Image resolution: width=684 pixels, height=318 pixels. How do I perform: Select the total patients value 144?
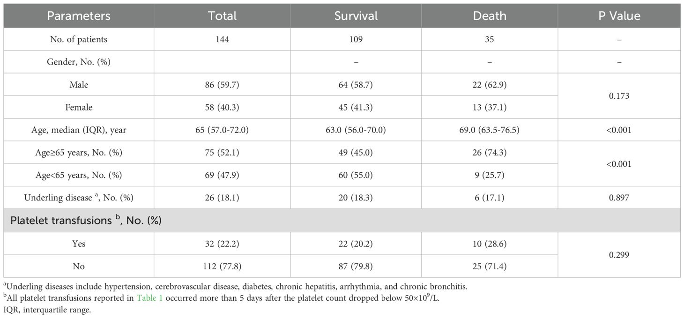[222, 39]
